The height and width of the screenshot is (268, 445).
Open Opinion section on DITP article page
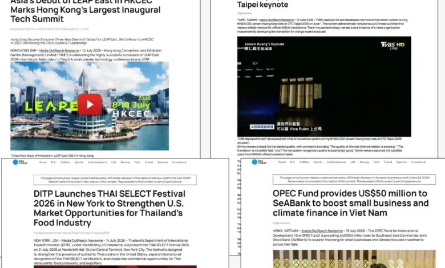click(x=163, y=162)
